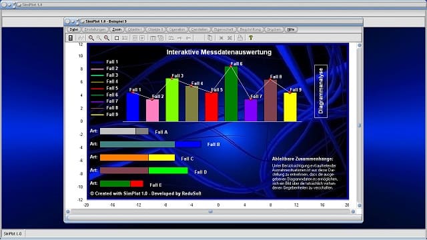Viewport: 427px width, 240px height.
Task: Open the Beschriftung menu
Action: click(250, 29)
